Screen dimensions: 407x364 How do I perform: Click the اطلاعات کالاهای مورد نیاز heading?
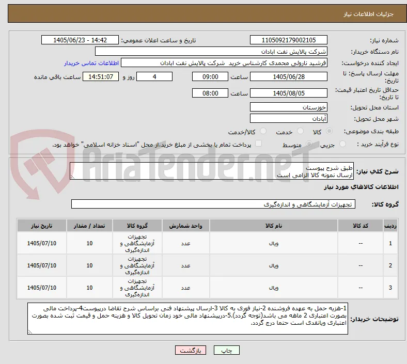pyautogui.click(x=361, y=187)
